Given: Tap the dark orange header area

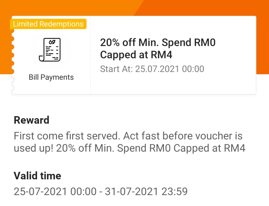Looking at the screenshot, I should pyautogui.click(x=200, y=7).
